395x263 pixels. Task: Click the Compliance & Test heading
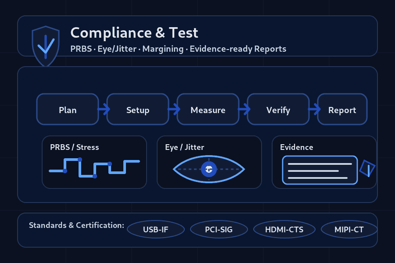pos(134,33)
